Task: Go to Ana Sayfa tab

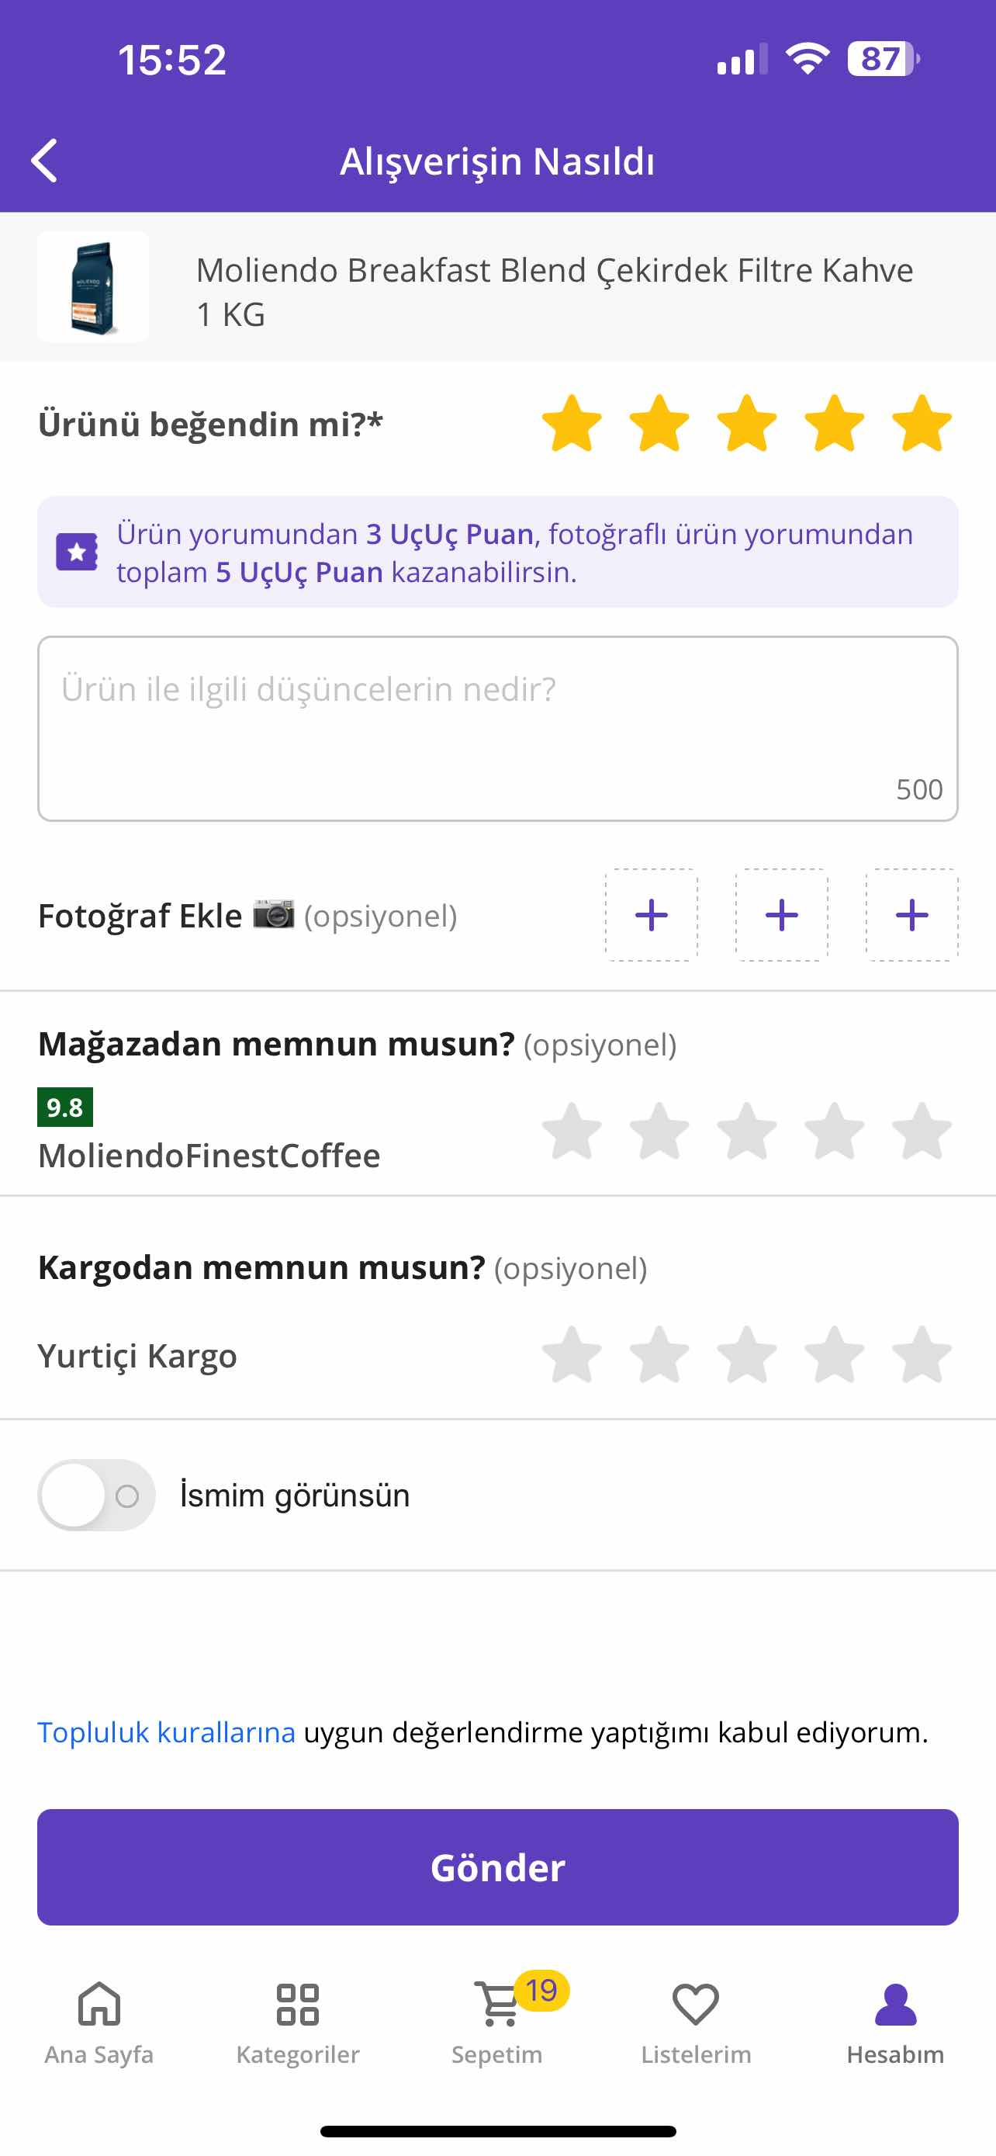Action: coord(99,2020)
